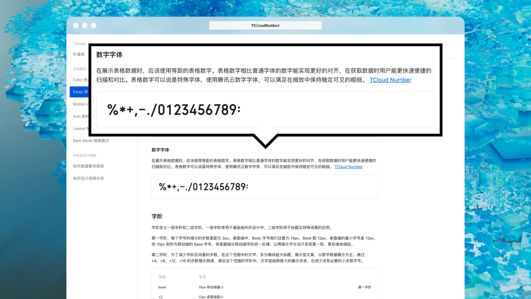Open the 价值观 sidebar page
The image size is (531, 299).
[x=79, y=54]
